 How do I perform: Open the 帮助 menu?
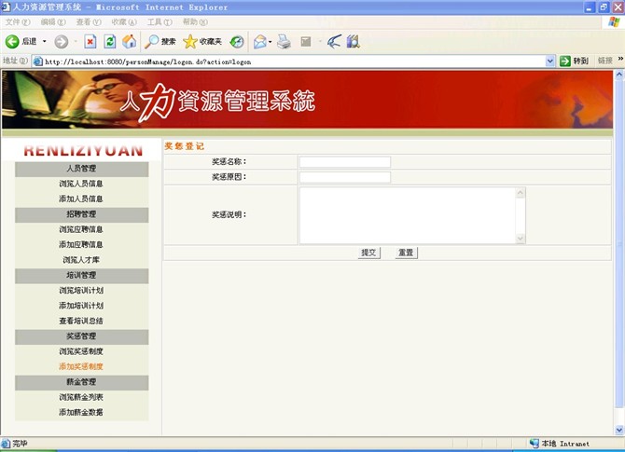195,22
